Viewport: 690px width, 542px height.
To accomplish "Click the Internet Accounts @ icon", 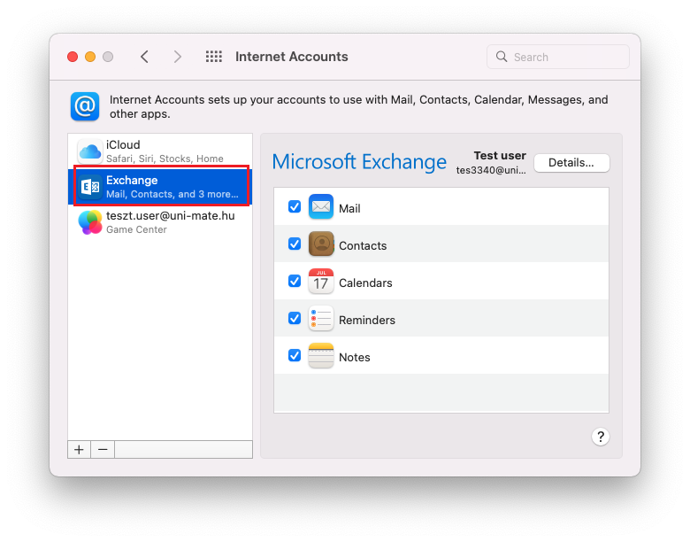I will pyautogui.click(x=85, y=106).
